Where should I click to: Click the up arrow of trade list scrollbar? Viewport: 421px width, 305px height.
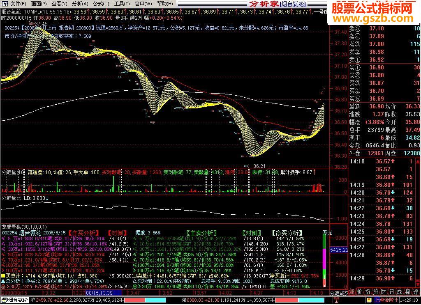[x=418, y=162]
